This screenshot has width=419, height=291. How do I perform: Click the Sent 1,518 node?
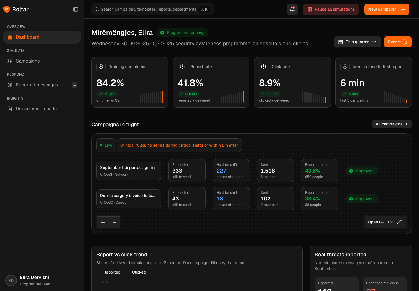coord(276,171)
